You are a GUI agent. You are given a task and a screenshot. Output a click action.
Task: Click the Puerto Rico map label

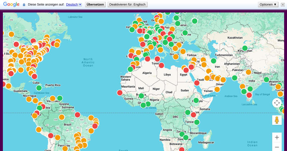click(53, 85)
